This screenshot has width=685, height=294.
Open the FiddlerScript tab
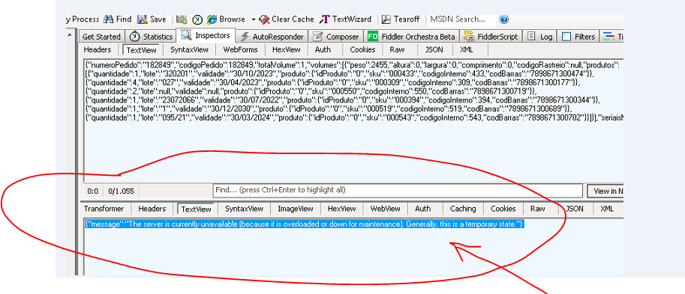click(x=491, y=37)
